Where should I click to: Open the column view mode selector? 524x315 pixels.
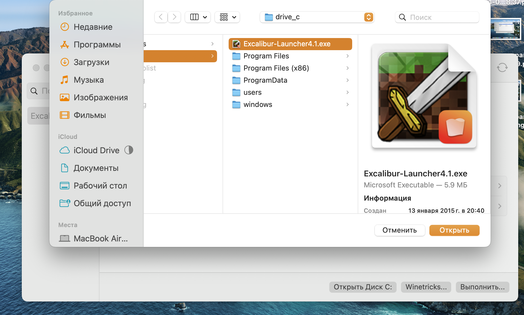click(x=198, y=17)
